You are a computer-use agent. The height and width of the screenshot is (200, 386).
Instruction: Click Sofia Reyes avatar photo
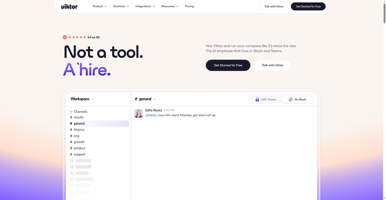click(138, 113)
